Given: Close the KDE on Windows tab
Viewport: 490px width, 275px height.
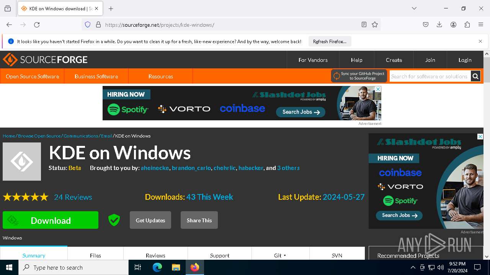Looking at the screenshot, I should (x=96, y=8).
